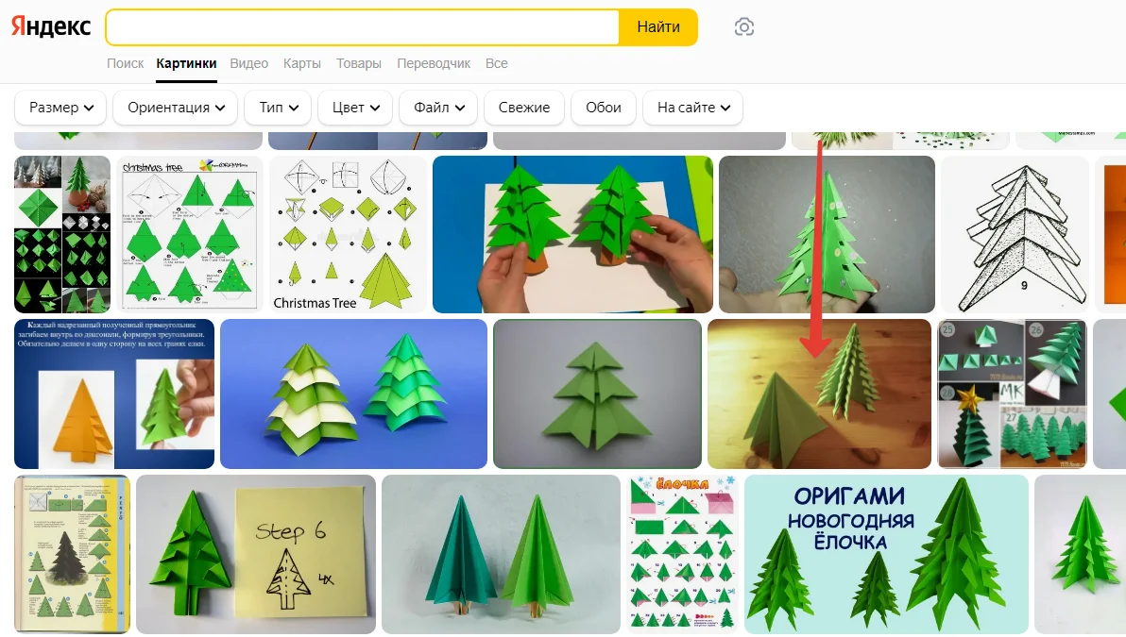The height and width of the screenshot is (637, 1126).
Task: Expand the На сайте dropdown
Action: coord(693,108)
